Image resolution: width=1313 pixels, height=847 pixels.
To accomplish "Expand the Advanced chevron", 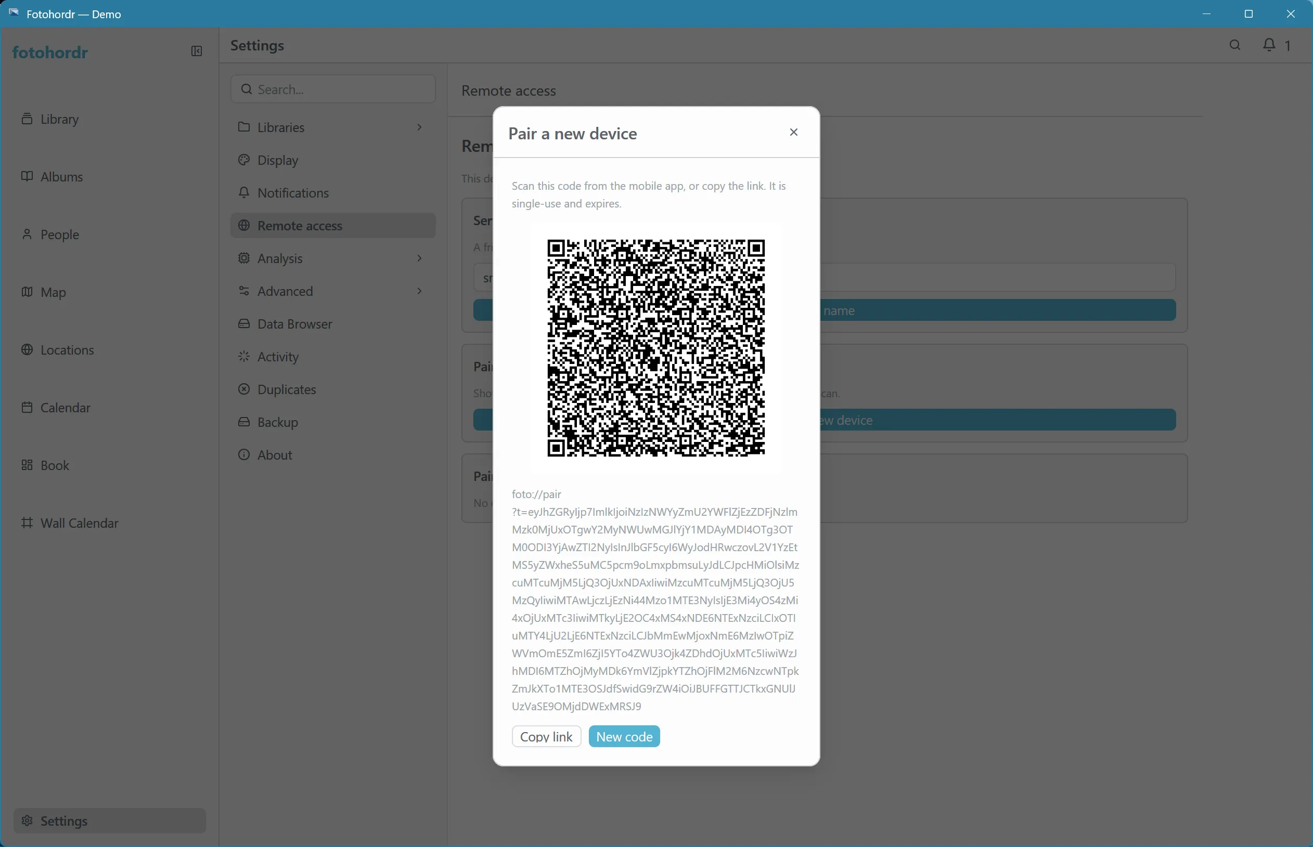I will tap(419, 291).
